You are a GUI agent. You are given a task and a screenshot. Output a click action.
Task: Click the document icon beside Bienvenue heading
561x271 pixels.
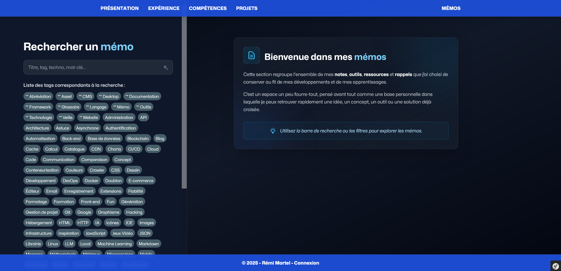tap(251, 55)
